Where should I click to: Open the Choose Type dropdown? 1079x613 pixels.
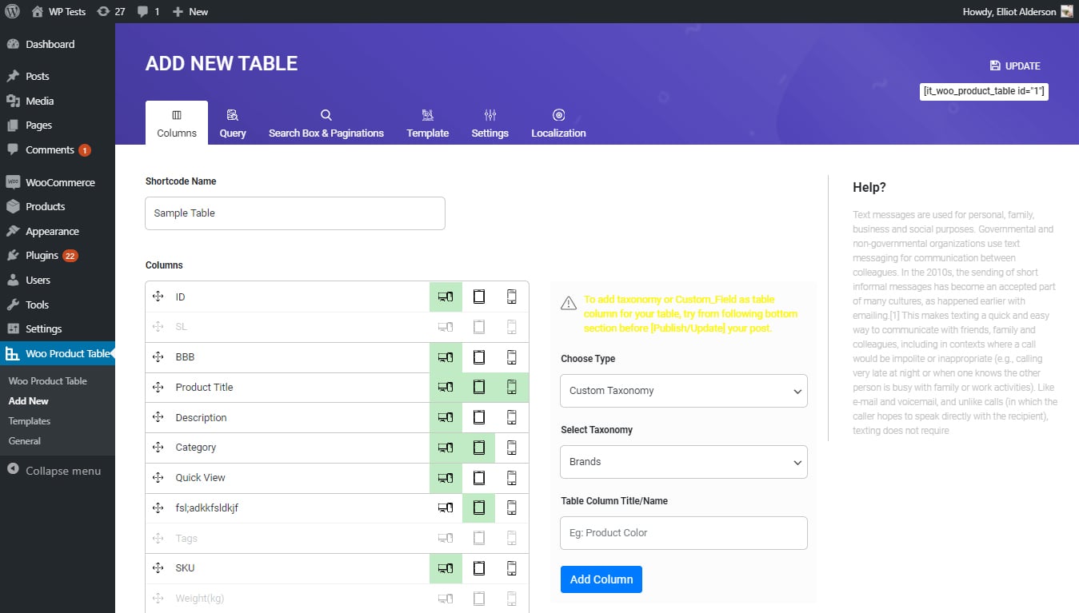(x=683, y=391)
